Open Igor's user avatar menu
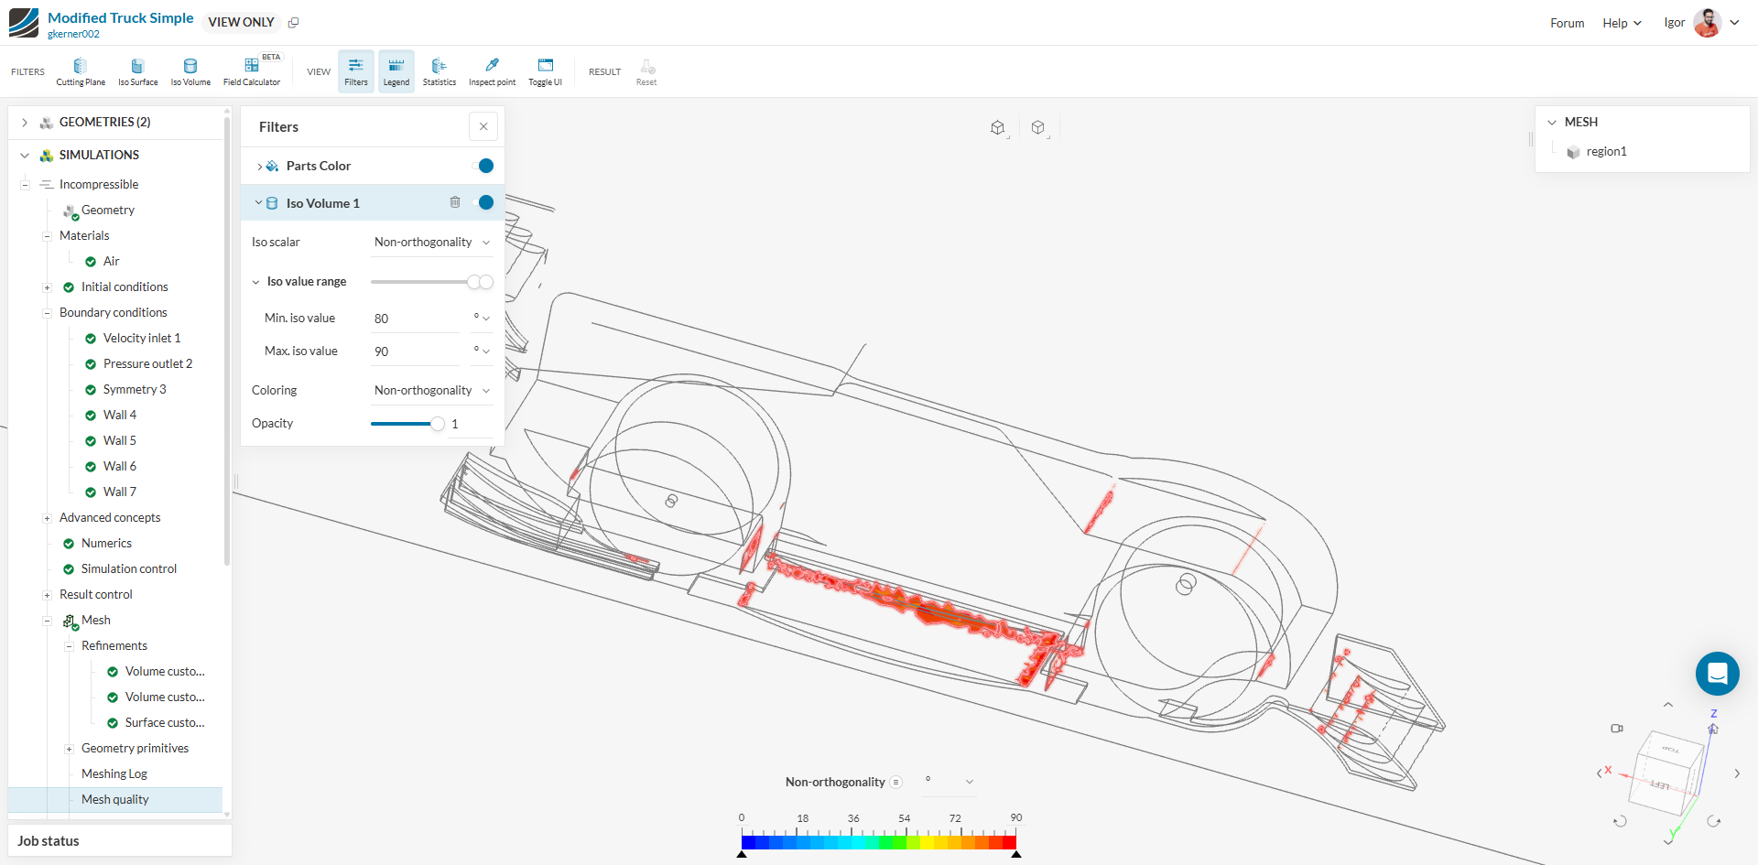Screen dimensions: 1758x865 tap(1707, 23)
